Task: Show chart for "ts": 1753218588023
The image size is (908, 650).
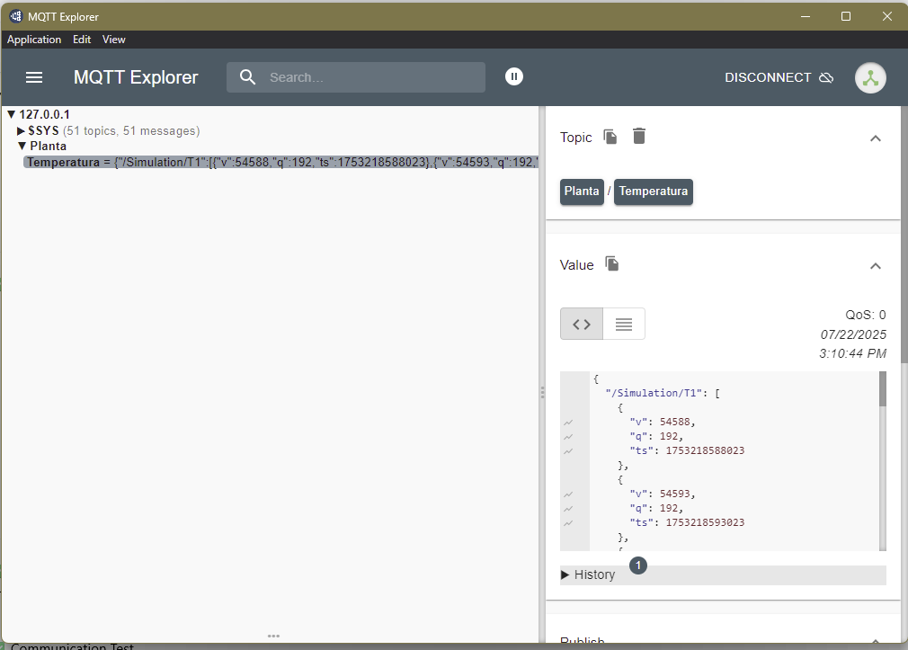Action: coord(568,451)
